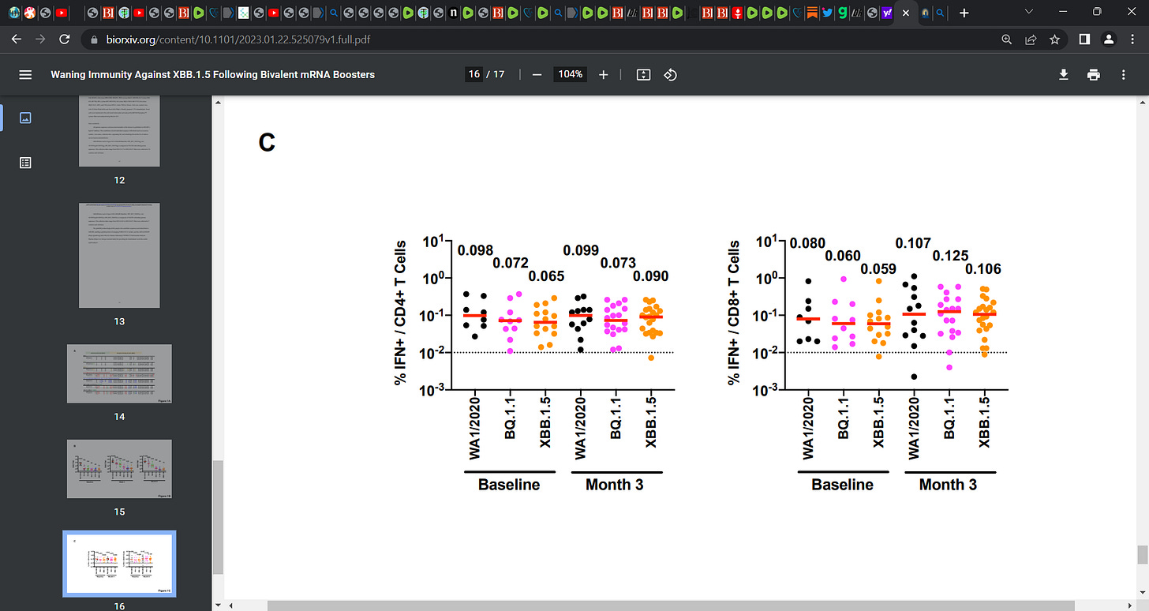Viewport: 1149px width, 611px height.
Task: Bookmark this page with the star icon
Action: coord(1054,39)
